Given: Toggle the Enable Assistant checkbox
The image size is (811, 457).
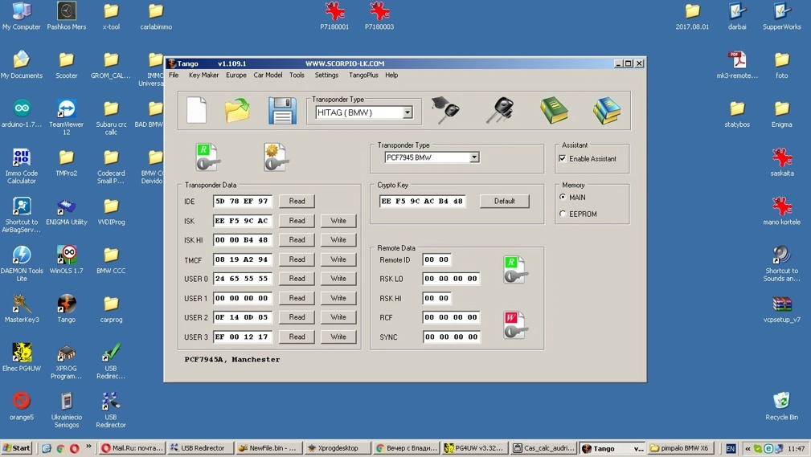Looking at the screenshot, I should click(563, 159).
